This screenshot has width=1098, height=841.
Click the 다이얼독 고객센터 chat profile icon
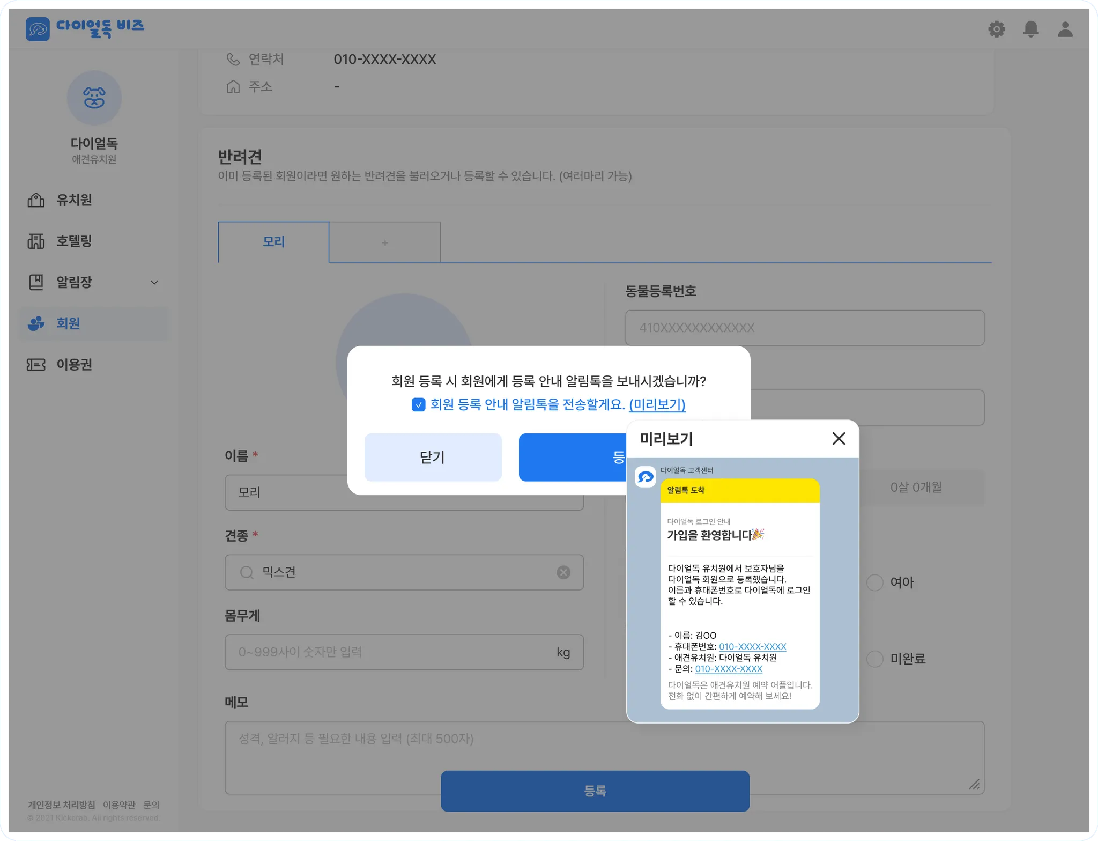click(646, 476)
